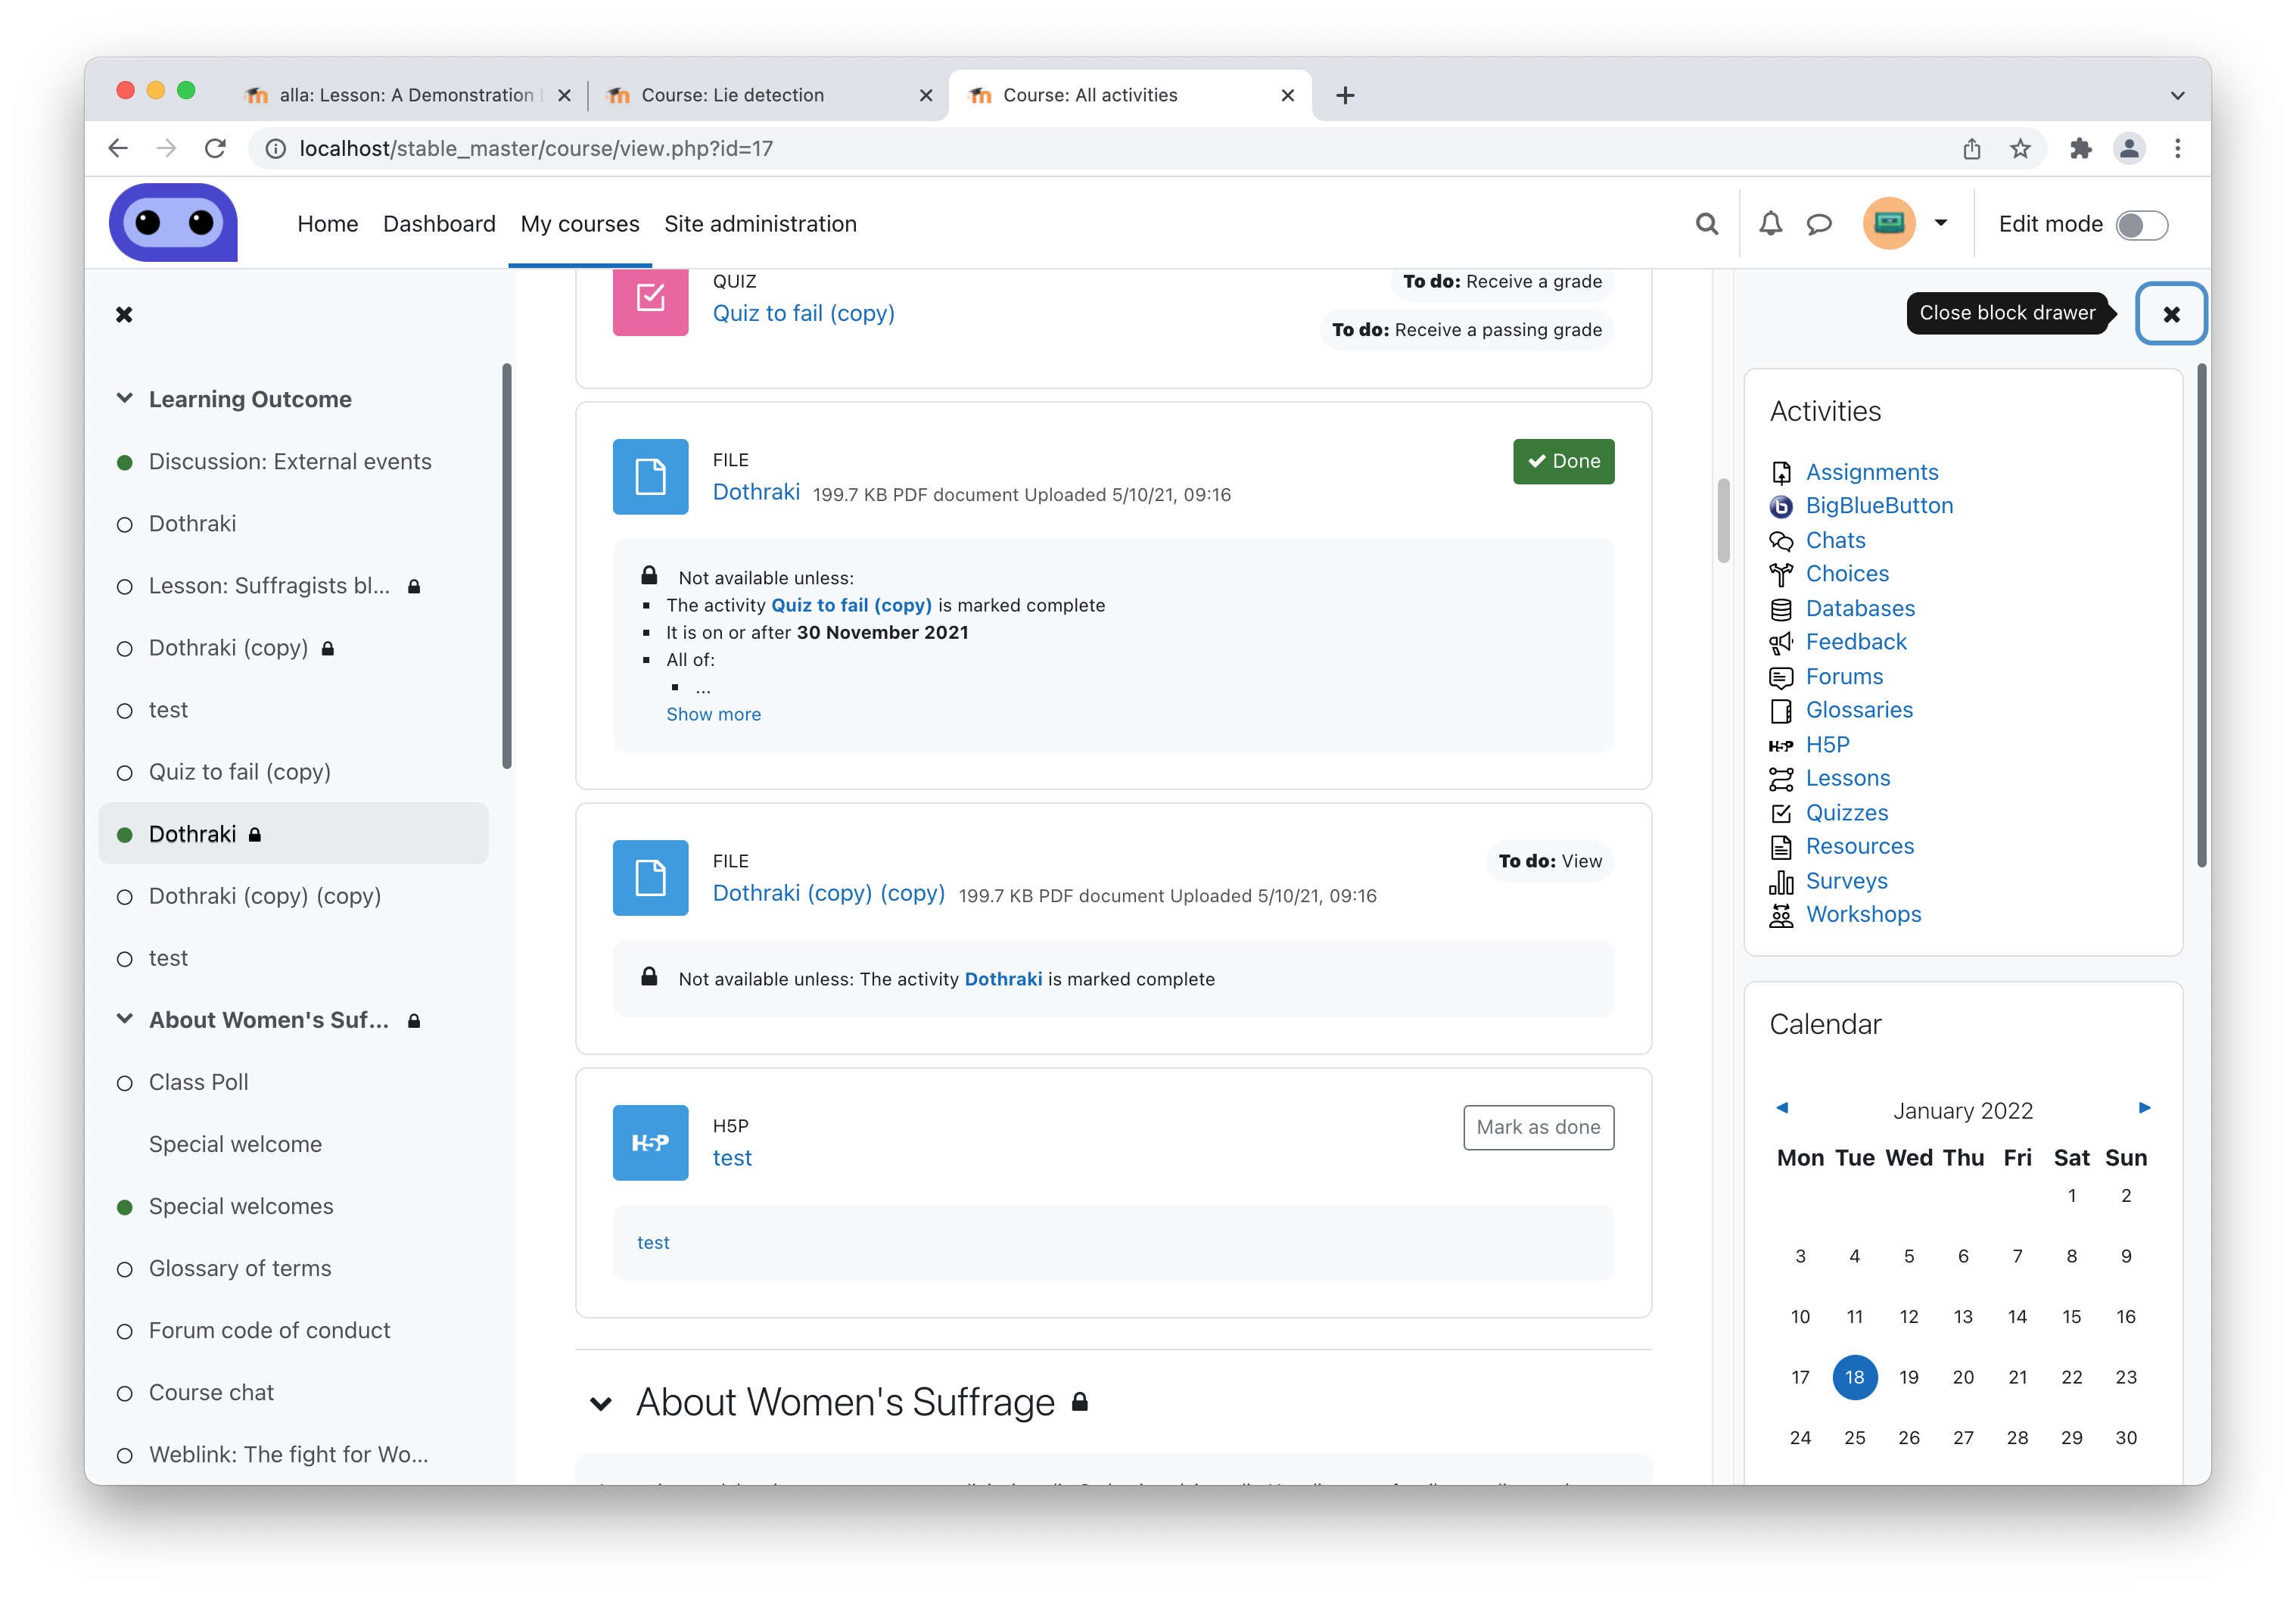Click the user avatar picture

click(x=1889, y=223)
